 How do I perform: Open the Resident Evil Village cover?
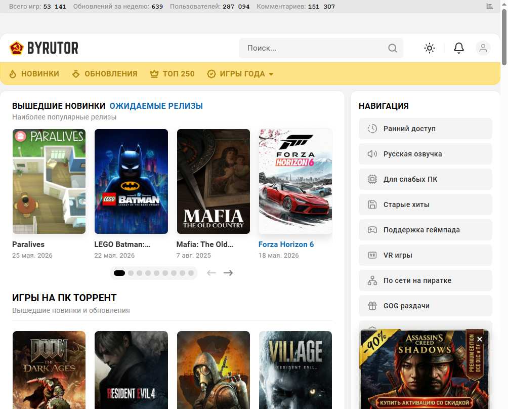[x=295, y=370]
